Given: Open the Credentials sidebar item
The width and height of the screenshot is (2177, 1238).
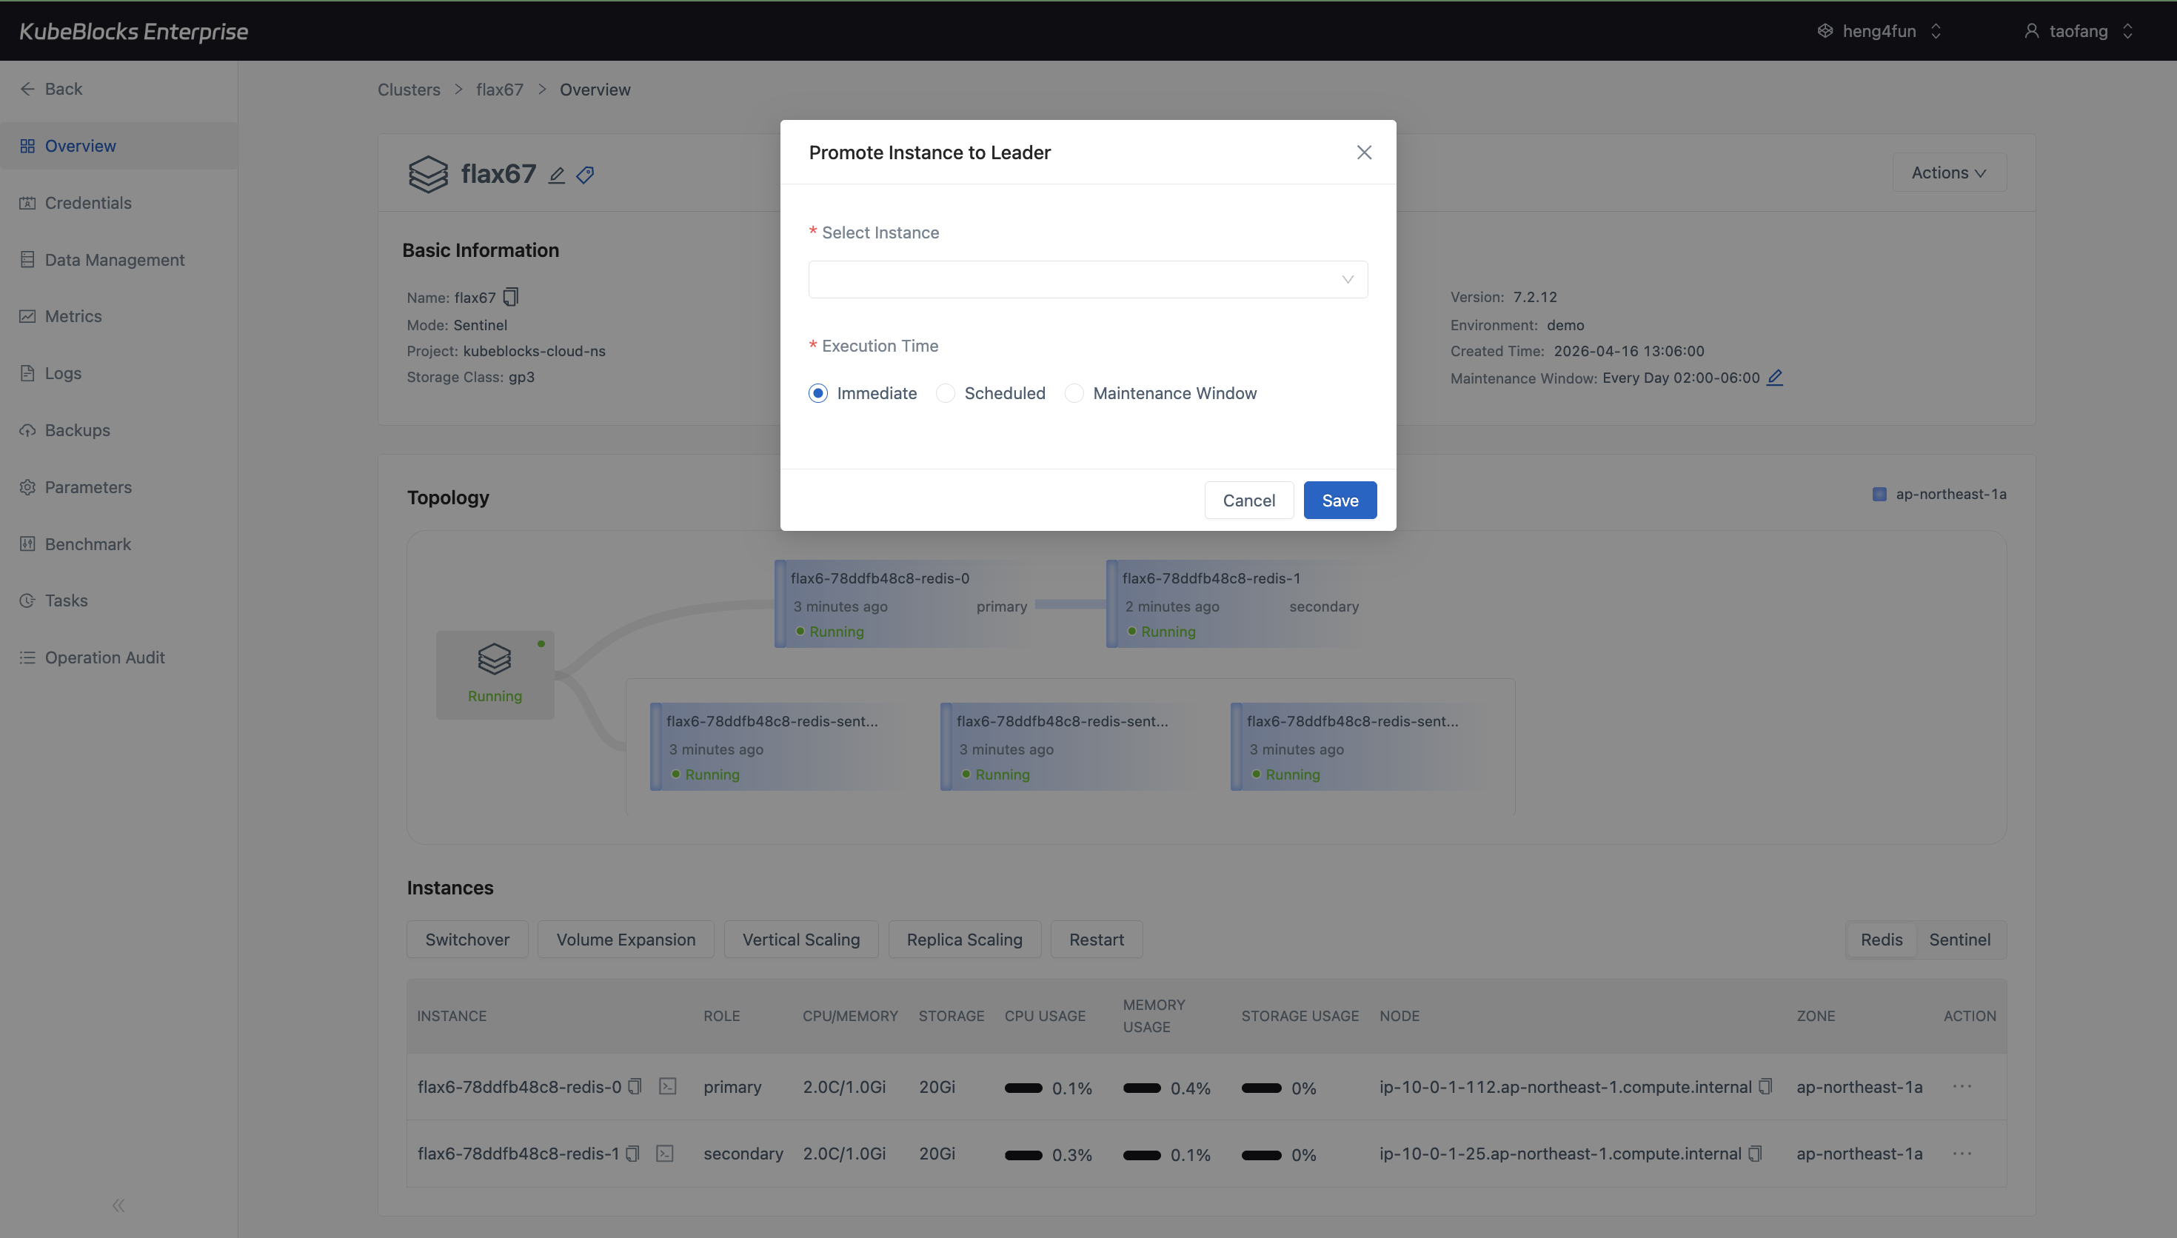Looking at the screenshot, I should click(118, 202).
